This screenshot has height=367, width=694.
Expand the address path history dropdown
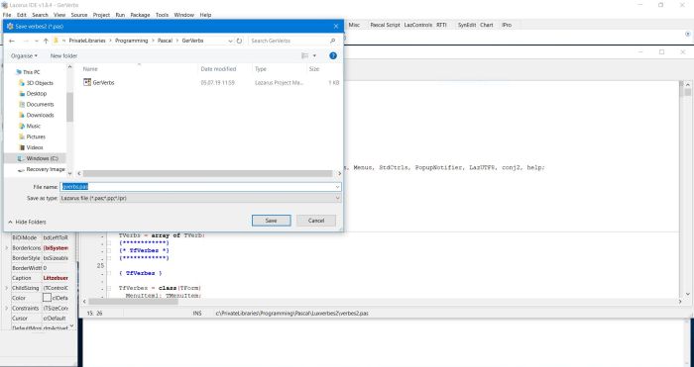coord(230,41)
